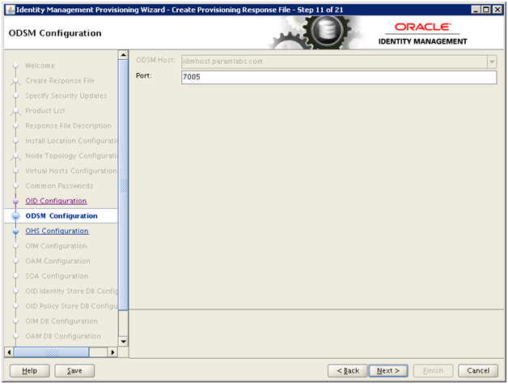
Task: Open the OHS Configuration step link
Action: pos(57,231)
